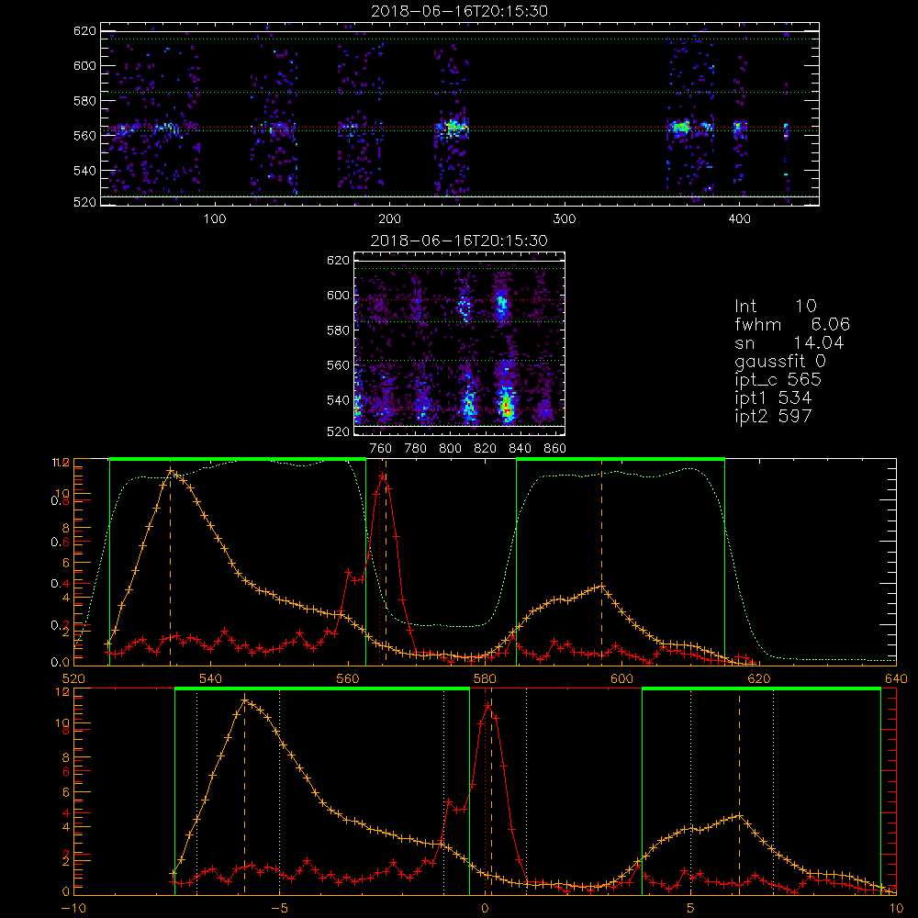The height and width of the screenshot is (918, 918).
Task: Click the 'gaussfit 0' label
Action: 779,361
